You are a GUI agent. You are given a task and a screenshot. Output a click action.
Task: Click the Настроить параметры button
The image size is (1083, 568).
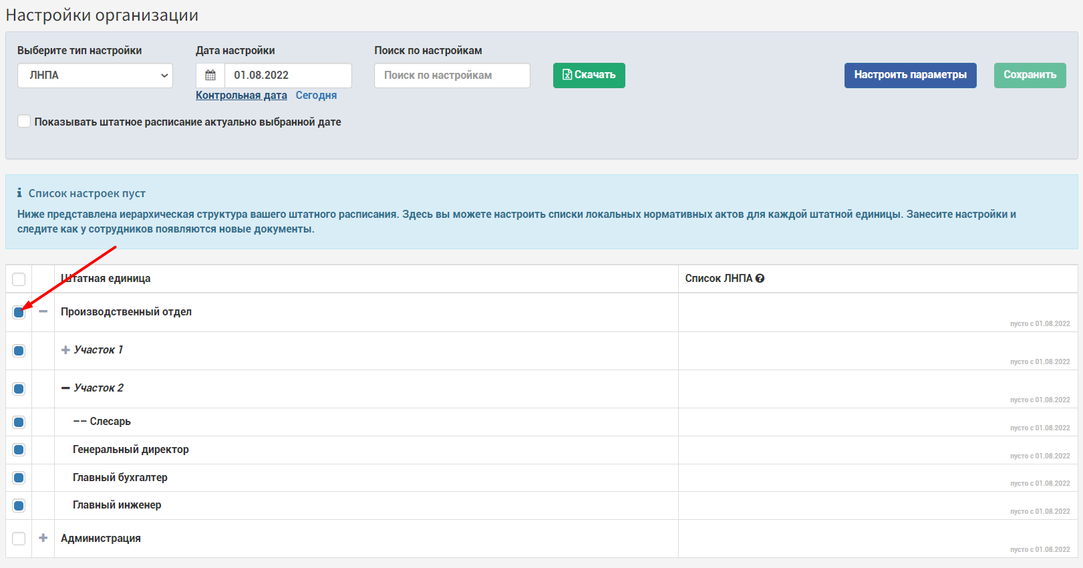pyautogui.click(x=911, y=76)
